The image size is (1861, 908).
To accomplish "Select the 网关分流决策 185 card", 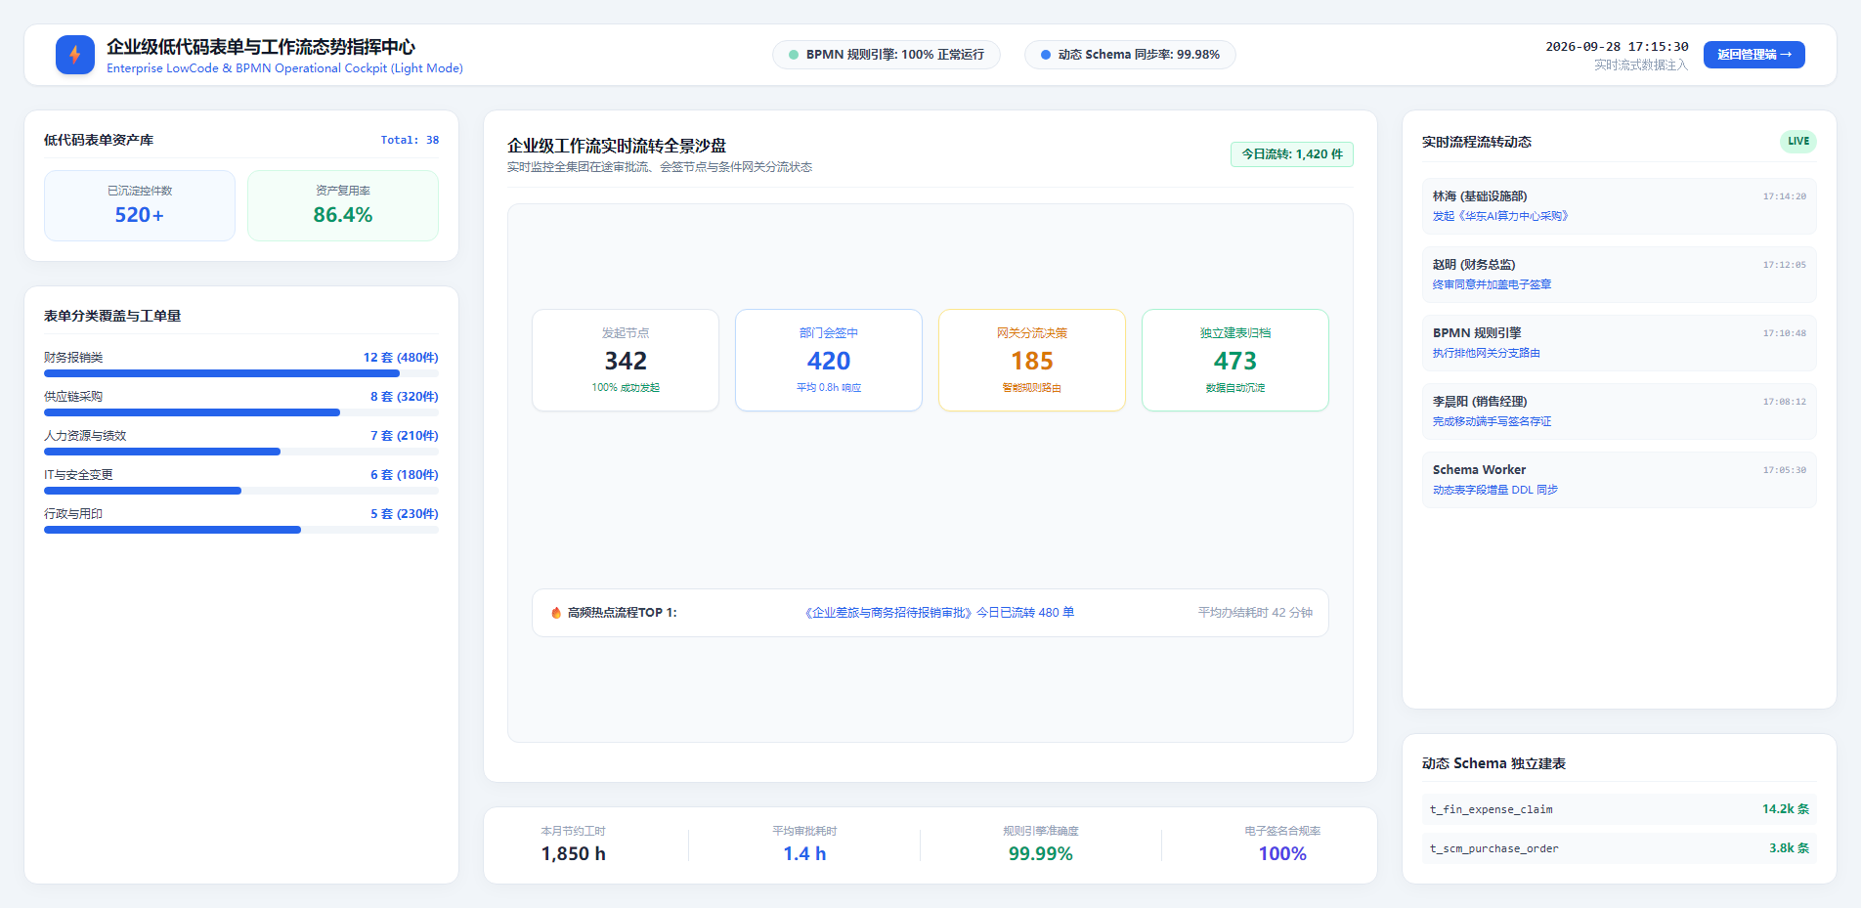I will coord(1032,360).
